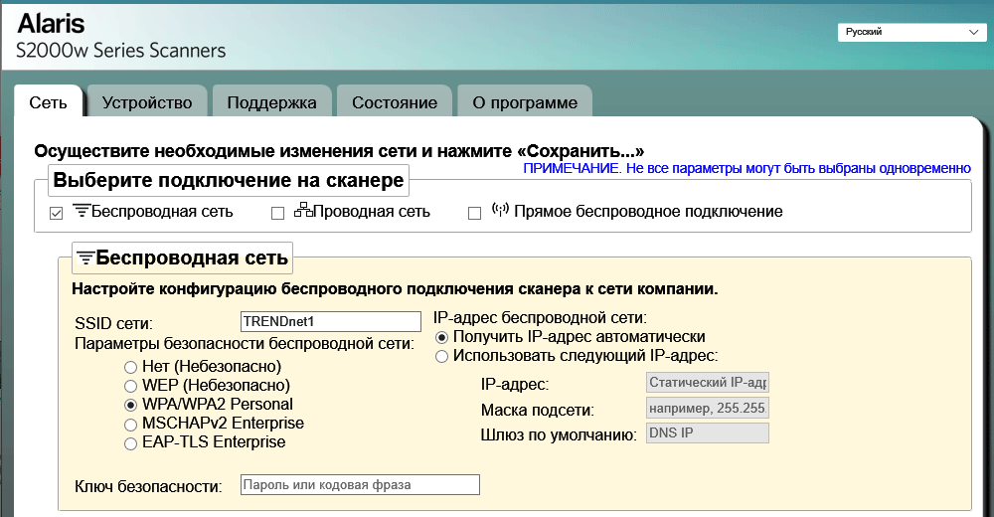Open the Устройство tab
994x517 pixels.
click(147, 102)
